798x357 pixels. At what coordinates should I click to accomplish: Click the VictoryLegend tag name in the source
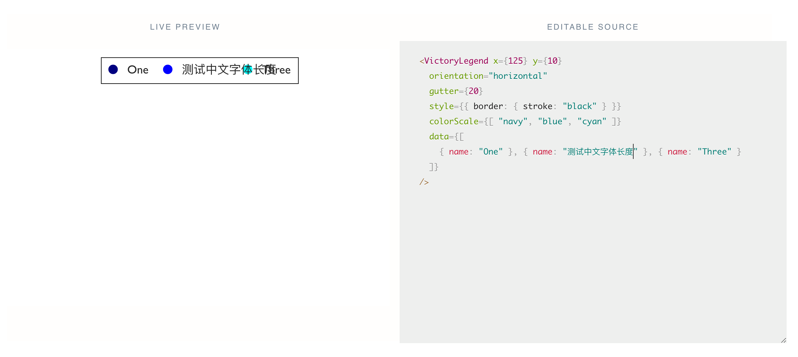tap(456, 61)
